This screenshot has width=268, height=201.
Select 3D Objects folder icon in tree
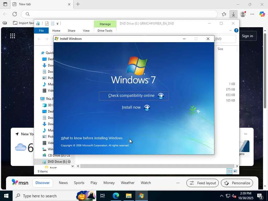(44, 105)
